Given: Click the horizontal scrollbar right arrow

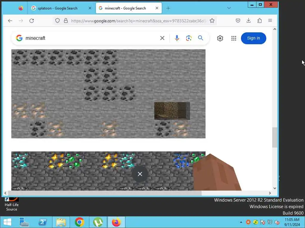Looking at the screenshot, I should coord(270,193).
